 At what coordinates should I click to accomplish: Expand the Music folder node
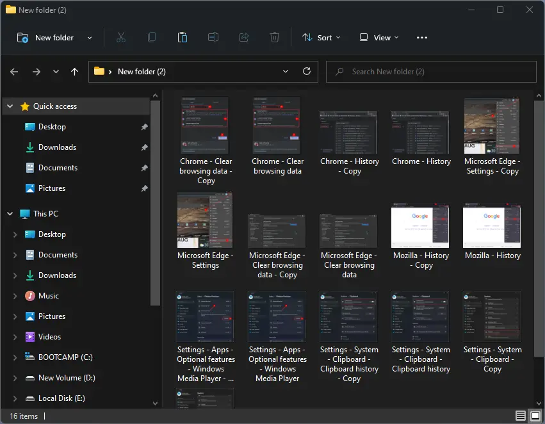point(15,296)
